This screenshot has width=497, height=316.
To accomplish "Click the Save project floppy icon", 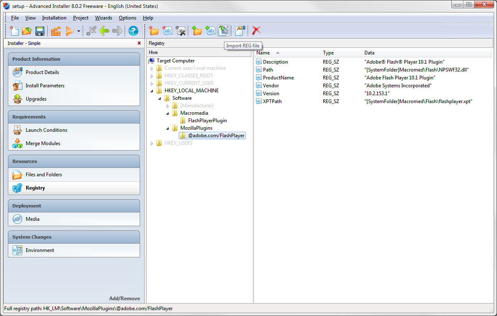I will coord(39,31).
